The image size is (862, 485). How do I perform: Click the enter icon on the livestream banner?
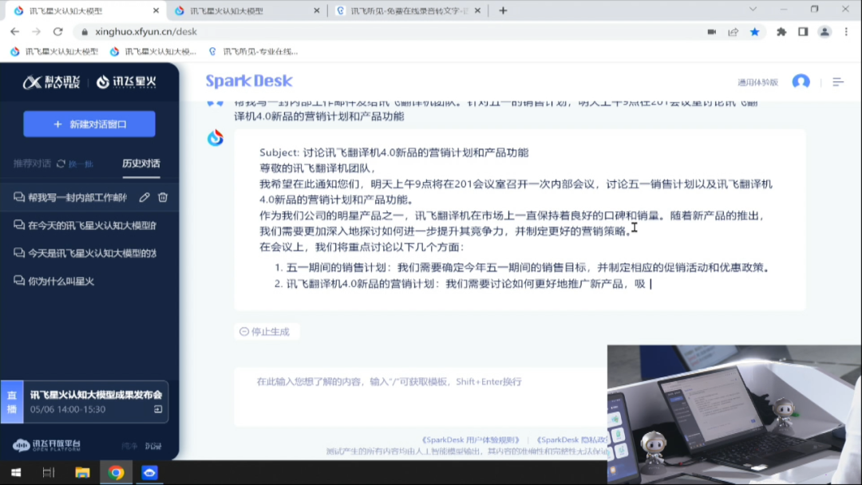[158, 409]
